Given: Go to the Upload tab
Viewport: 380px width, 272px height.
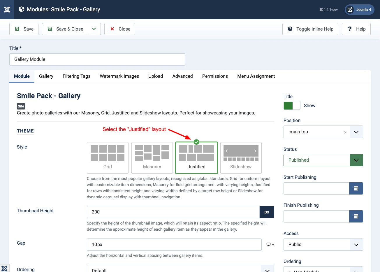Looking at the screenshot, I should point(156,76).
